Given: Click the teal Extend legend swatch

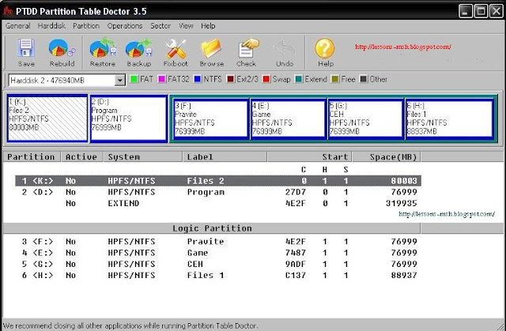Looking at the screenshot, I should (x=299, y=79).
